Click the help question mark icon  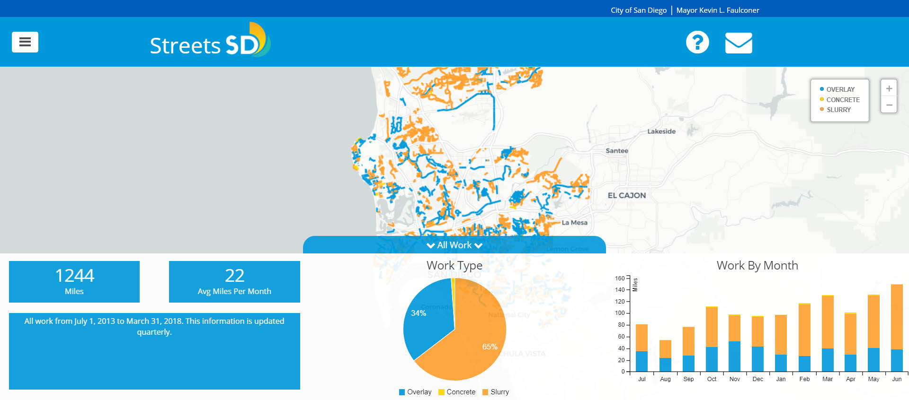point(697,43)
